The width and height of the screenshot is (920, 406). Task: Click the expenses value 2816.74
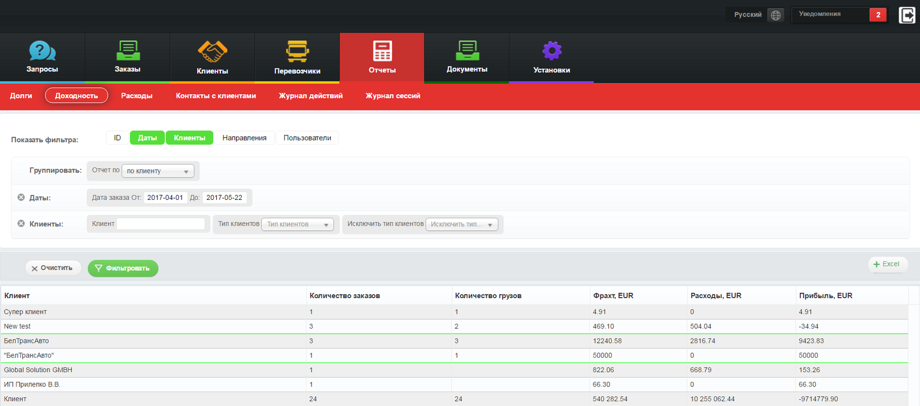pos(703,341)
